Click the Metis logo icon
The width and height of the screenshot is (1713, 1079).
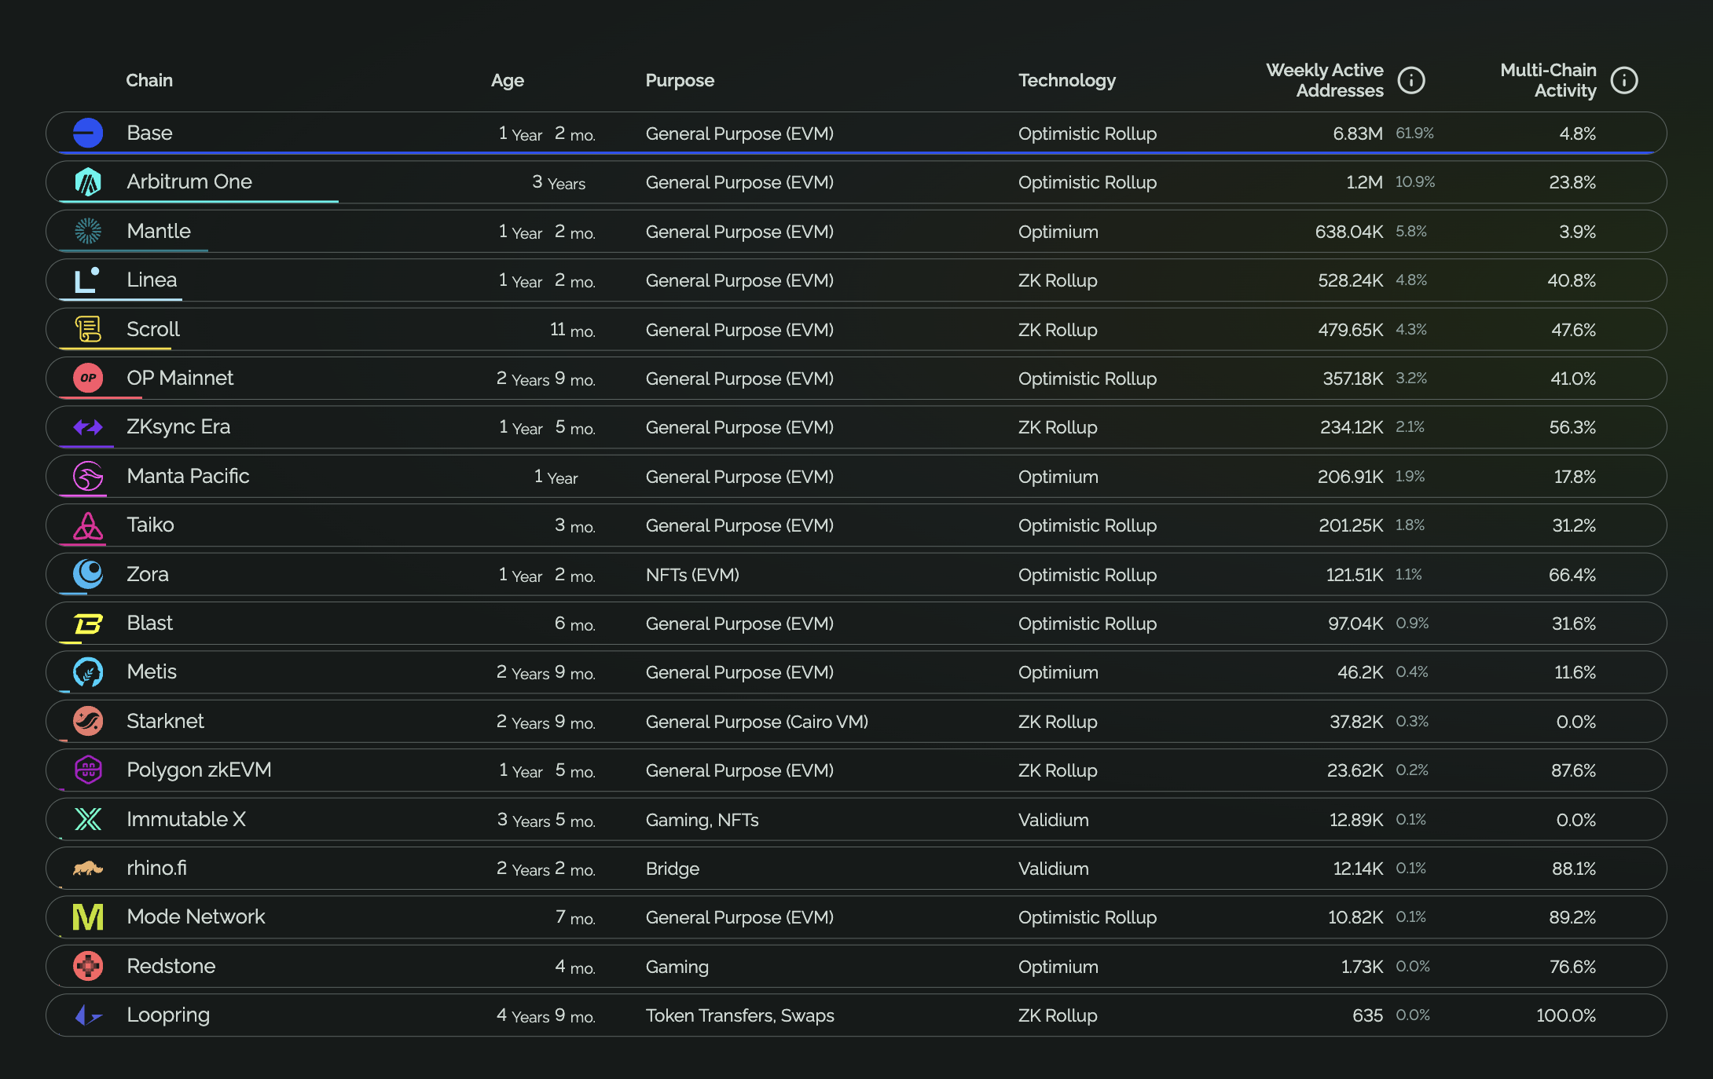click(x=88, y=672)
